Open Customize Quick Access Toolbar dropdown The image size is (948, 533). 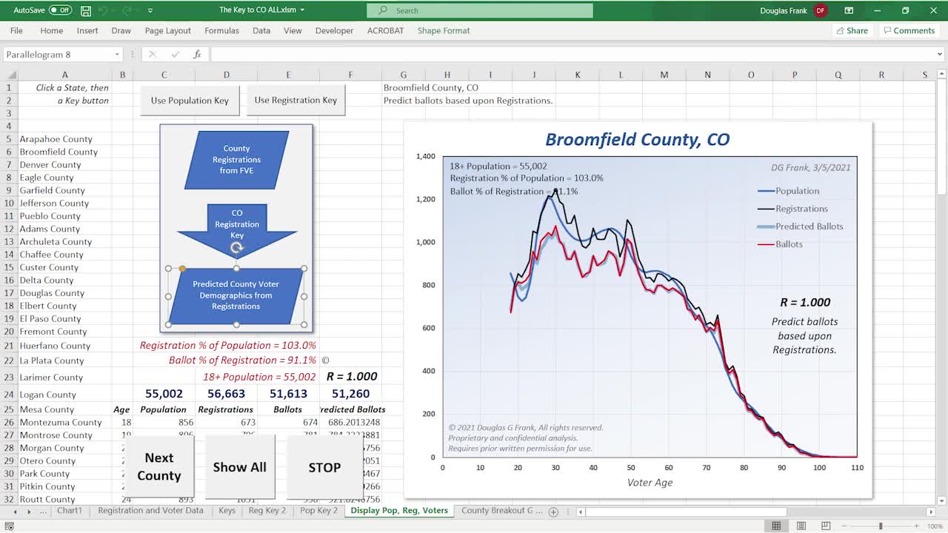(150, 10)
